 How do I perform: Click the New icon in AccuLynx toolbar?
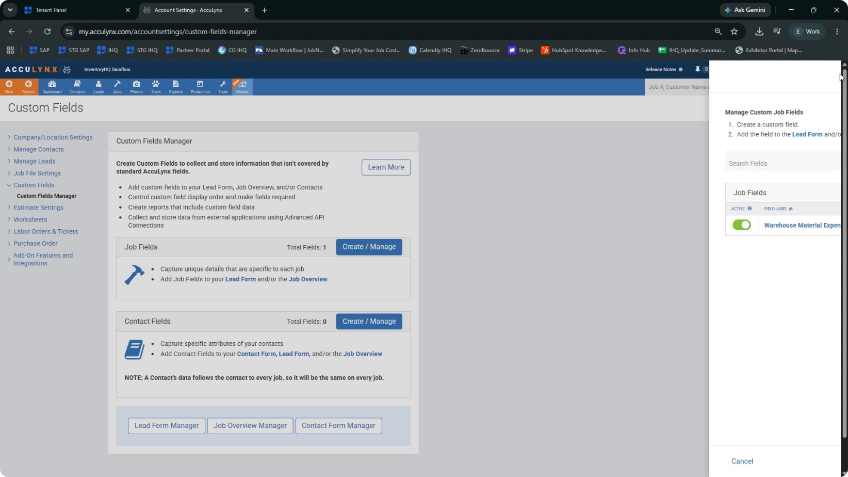[x=9, y=87]
